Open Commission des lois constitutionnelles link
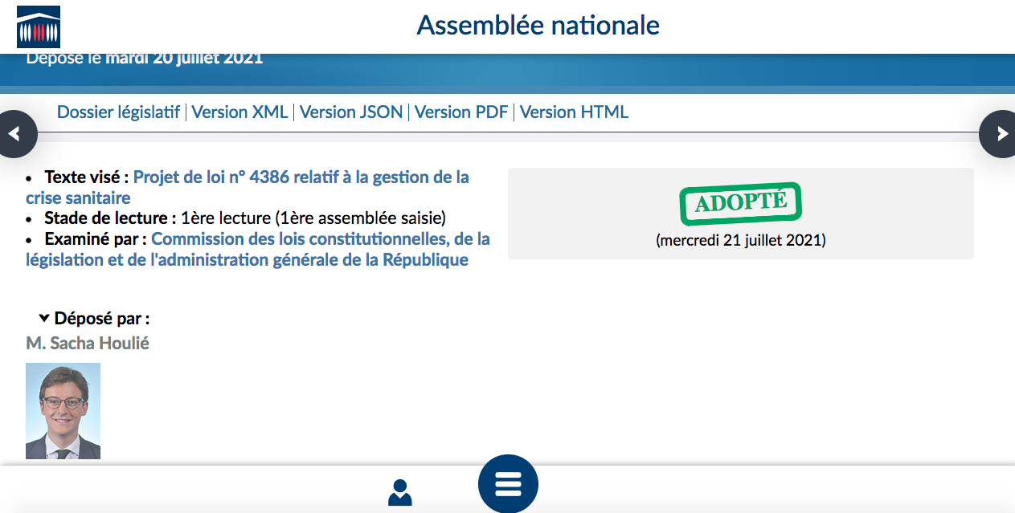This screenshot has height=513, width=1015. (258, 250)
